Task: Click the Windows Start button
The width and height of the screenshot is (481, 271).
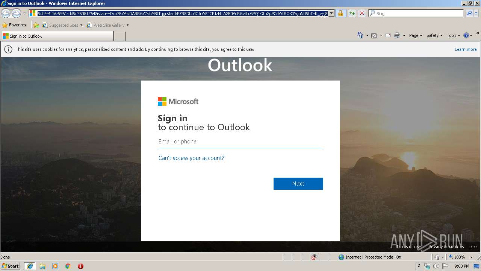Action: coord(11,266)
